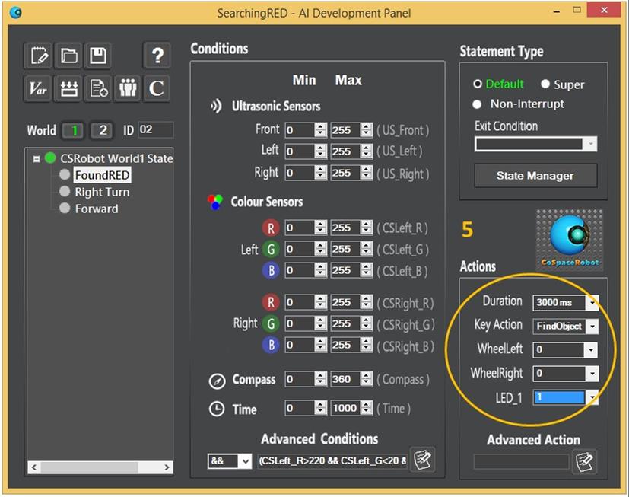Click the CoSpaceRobot logo button
This screenshot has height=497, width=629.
pos(569,240)
